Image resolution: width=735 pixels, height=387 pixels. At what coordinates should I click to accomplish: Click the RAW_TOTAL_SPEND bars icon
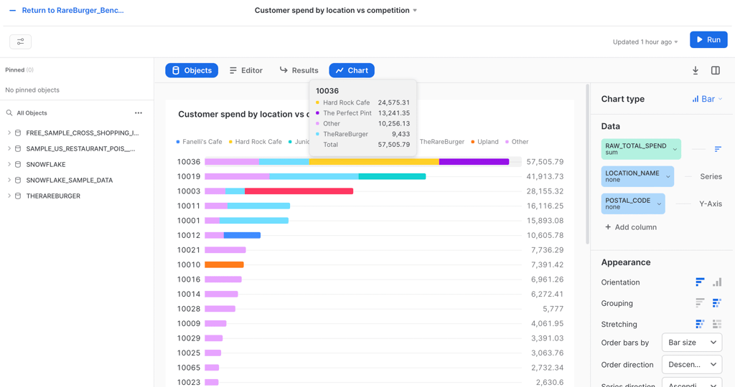[x=718, y=149]
